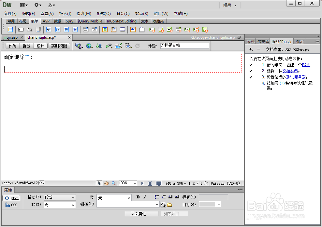Viewport: 322px width, 227px height.
Task: Toggle Italic formatting in Properties
Action: [145, 197]
